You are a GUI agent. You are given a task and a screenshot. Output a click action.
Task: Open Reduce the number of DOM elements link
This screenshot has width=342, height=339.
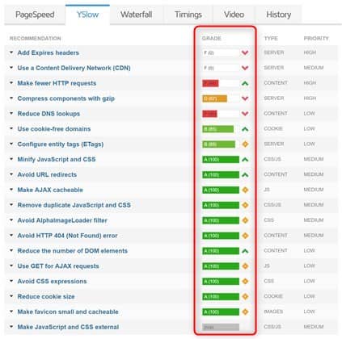[73, 251]
